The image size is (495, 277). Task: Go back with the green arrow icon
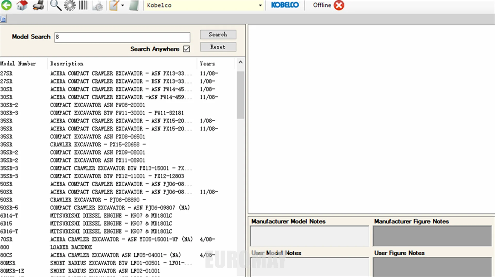coord(6,5)
